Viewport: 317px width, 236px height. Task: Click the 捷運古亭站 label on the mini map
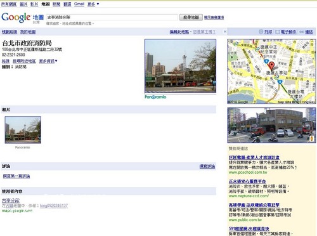click(x=276, y=73)
